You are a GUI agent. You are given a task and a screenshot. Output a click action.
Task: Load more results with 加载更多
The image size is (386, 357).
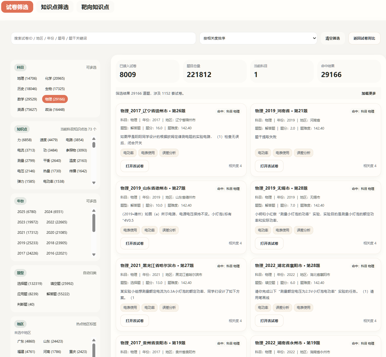[x=369, y=94]
